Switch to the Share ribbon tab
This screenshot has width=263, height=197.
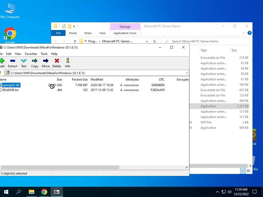point(88,33)
